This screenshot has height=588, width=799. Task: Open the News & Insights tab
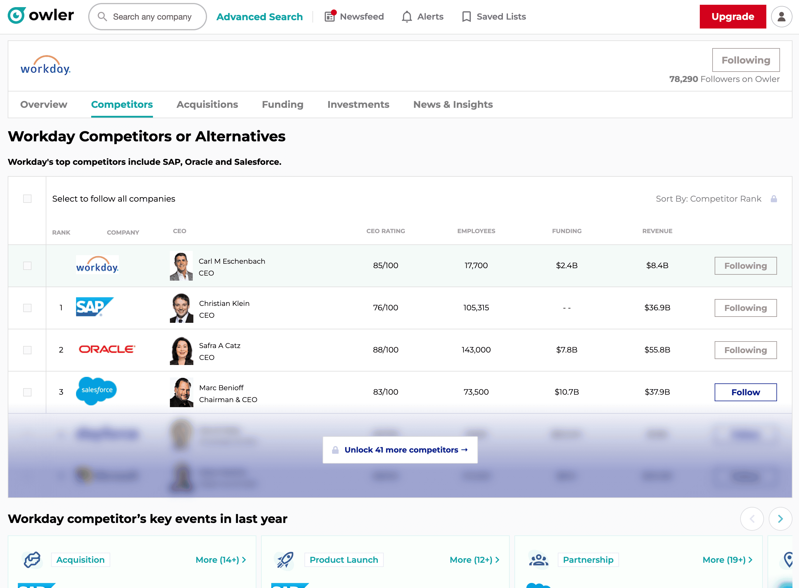pos(453,105)
